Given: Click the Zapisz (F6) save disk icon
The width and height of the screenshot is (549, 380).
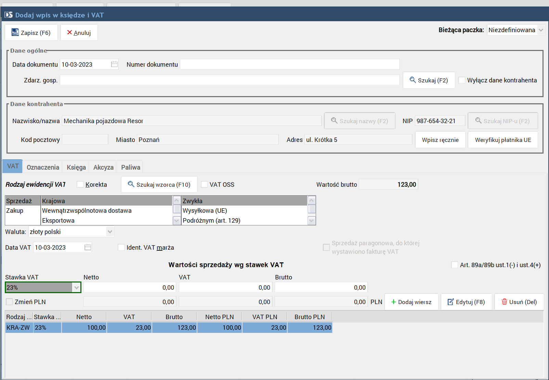Looking at the screenshot, I should click(x=15, y=32).
